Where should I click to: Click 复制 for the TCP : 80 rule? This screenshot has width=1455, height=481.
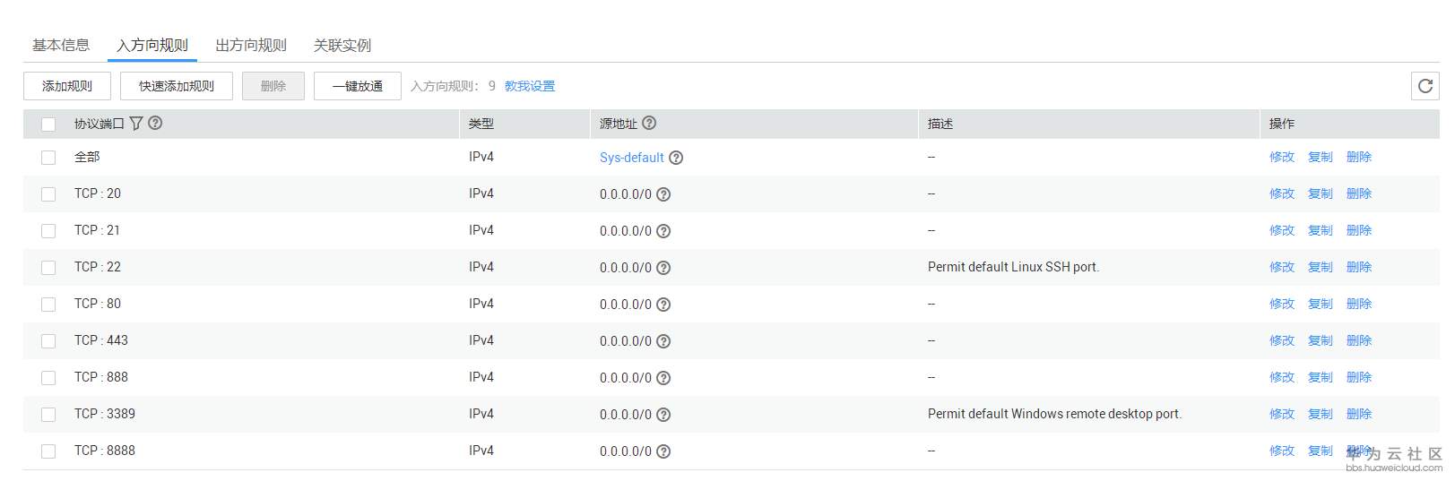1321,304
